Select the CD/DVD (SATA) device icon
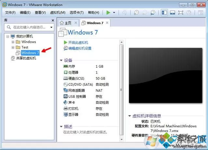Screen dimensions: 208x150 [66, 84]
